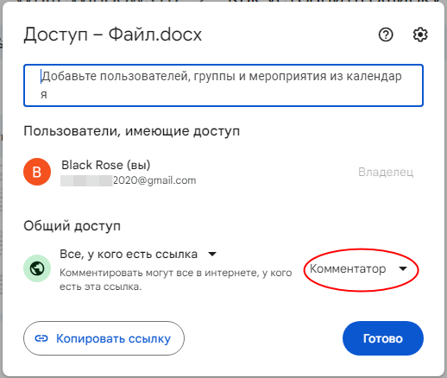Click the description text about commenting via link
447x378 pixels.
176,280
